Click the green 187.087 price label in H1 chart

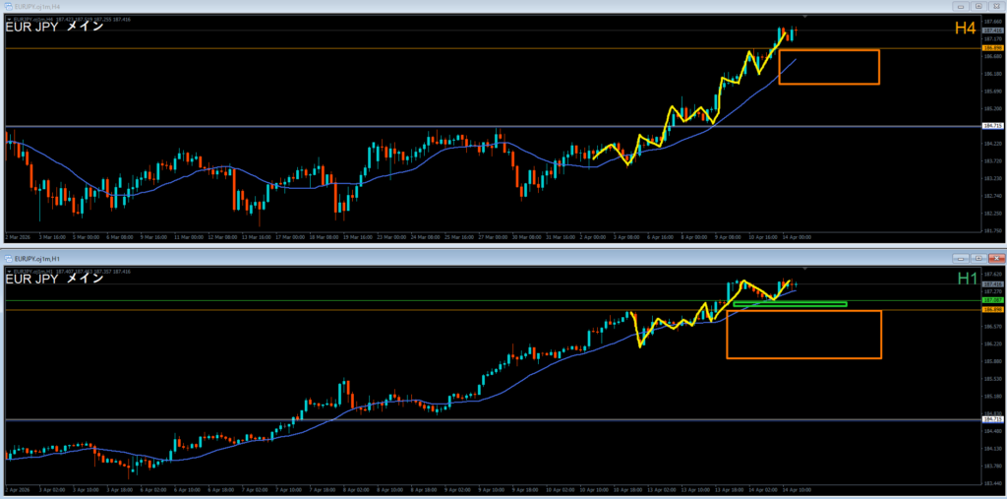[x=993, y=300]
